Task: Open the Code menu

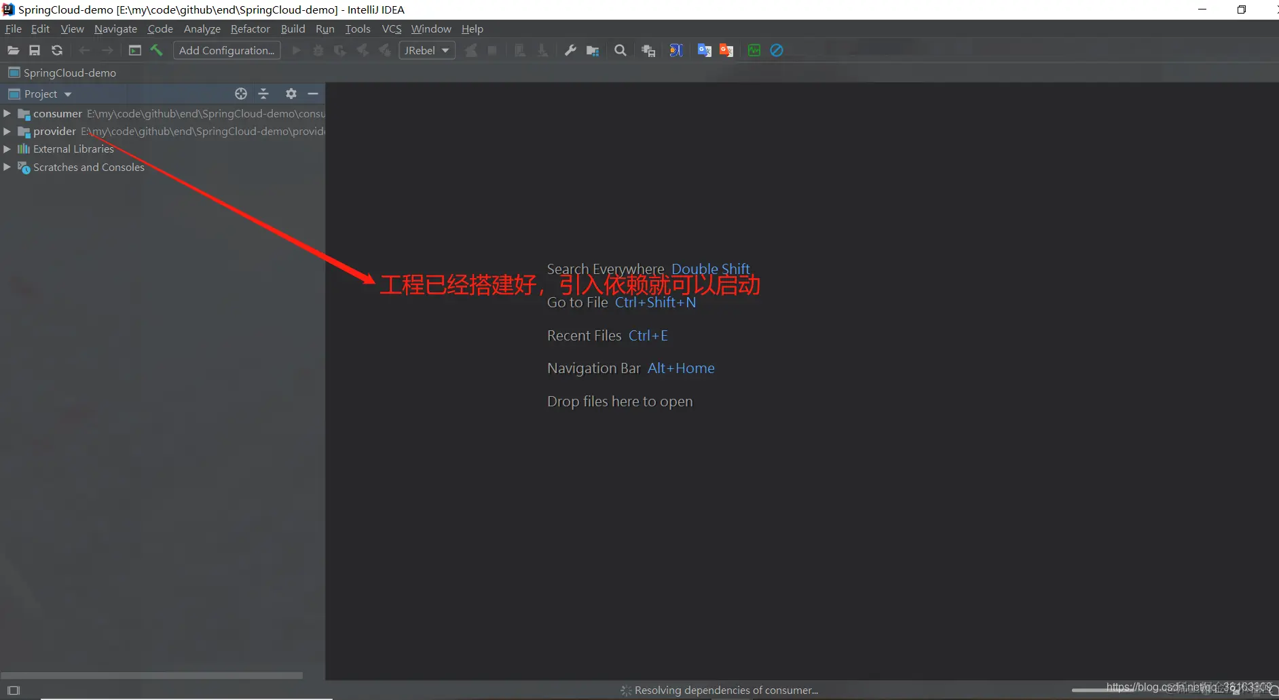Action: [x=160, y=28]
